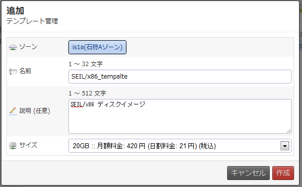Viewport: 302px width, 187px height.
Task: Click the キャンセル button
Action: point(248,173)
